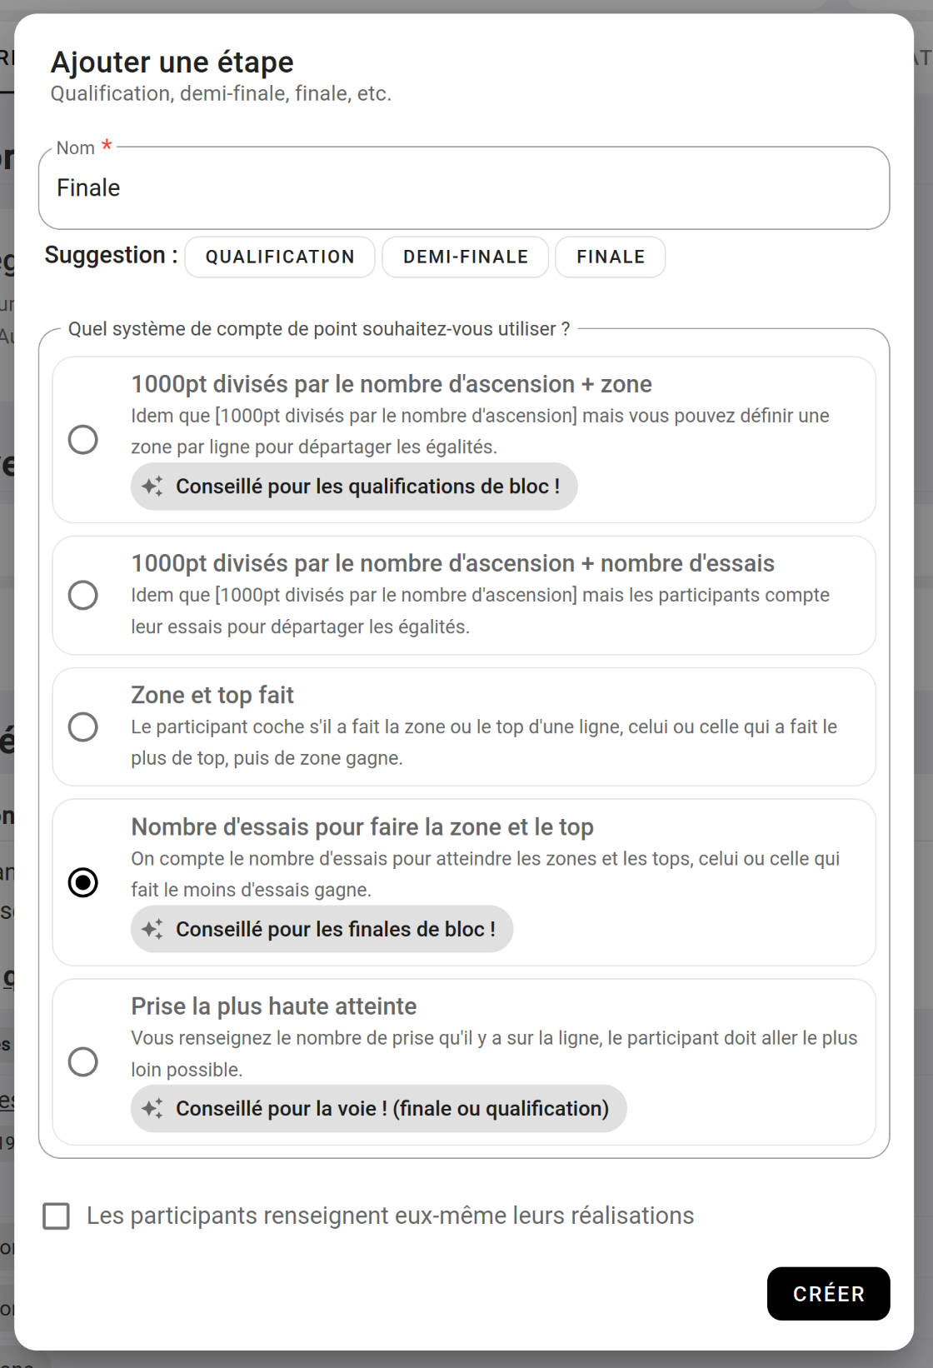Click the Les participants renseignent eux-même label
This screenshot has height=1368, width=933.
[390, 1216]
